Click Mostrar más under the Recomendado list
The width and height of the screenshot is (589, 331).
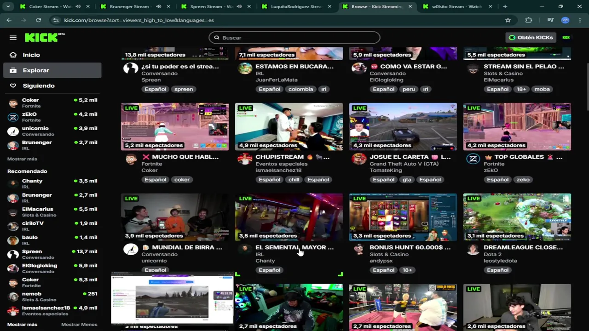pyautogui.click(x=22, y=325)
